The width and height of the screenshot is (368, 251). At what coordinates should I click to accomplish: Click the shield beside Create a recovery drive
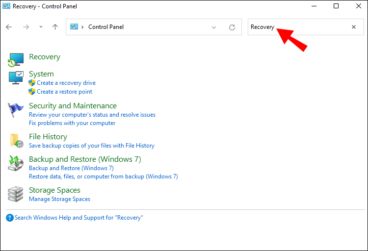32,83
